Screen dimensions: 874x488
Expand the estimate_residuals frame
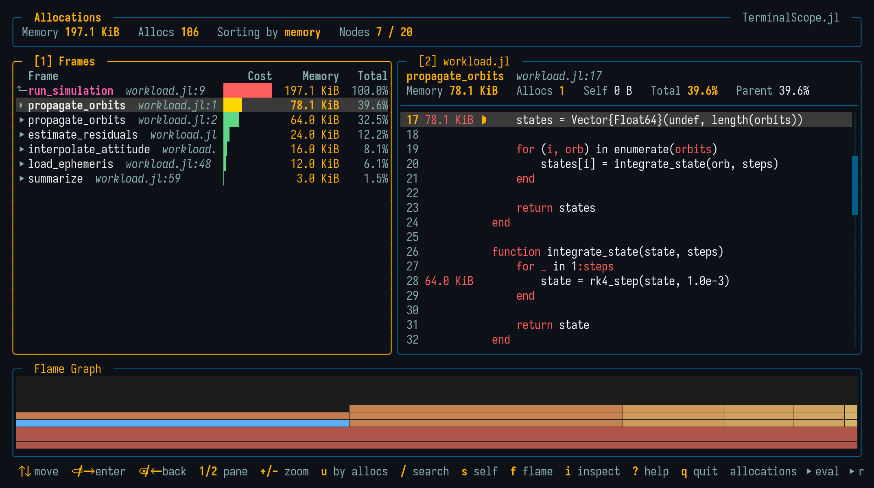coord(22,135)
